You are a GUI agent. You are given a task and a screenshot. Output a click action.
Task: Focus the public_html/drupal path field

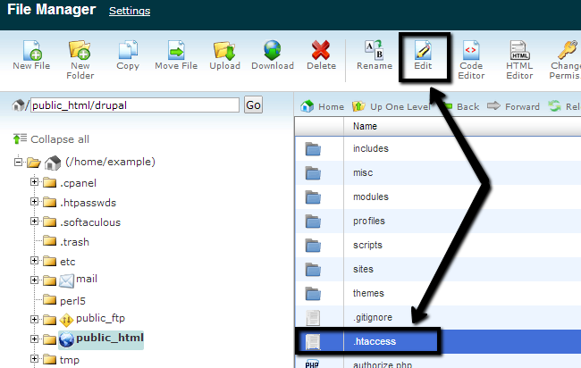pos(135,105)
